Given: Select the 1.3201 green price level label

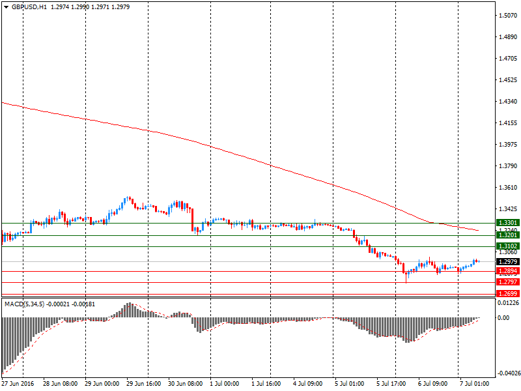Looking at the screenshot, I should point(508,235).
